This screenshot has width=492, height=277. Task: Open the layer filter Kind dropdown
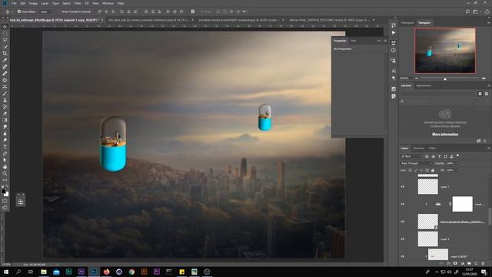(x=411, y=156)
